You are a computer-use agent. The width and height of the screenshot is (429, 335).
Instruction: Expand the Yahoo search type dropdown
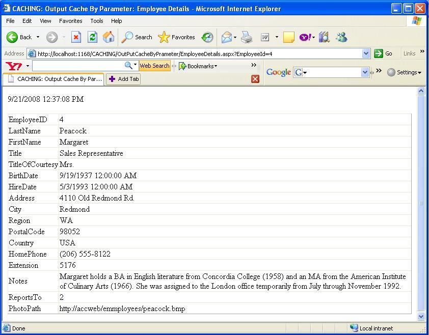coord(135,65)
